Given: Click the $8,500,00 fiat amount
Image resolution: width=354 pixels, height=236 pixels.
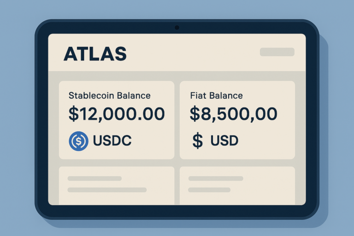Looking at the screenshot, I should tap(234, 114).
